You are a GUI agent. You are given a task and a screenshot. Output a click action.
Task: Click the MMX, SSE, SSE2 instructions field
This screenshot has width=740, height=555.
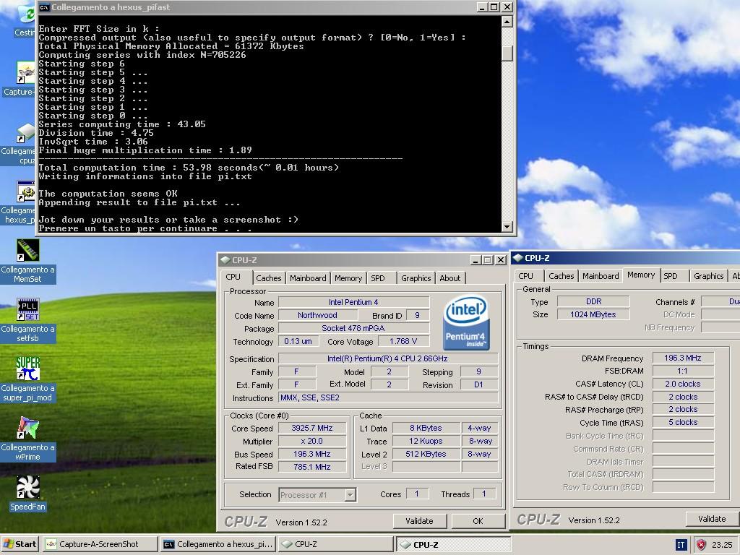[x=387, y=398]
